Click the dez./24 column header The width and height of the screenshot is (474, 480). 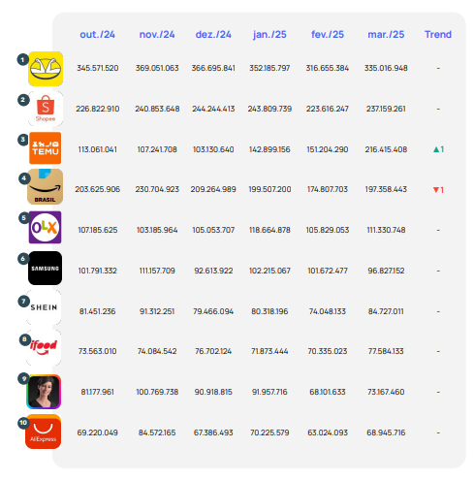(x=213, y=34)
